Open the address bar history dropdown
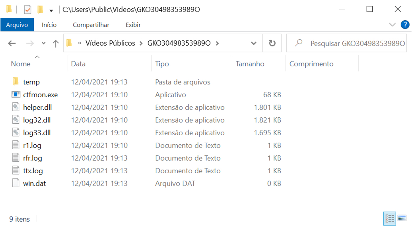 [x=254, y=43]
